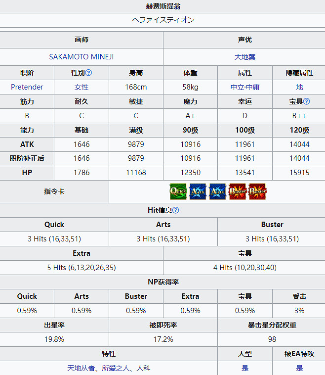Open voice actor 大地葉 link

[x=244, y=57]
